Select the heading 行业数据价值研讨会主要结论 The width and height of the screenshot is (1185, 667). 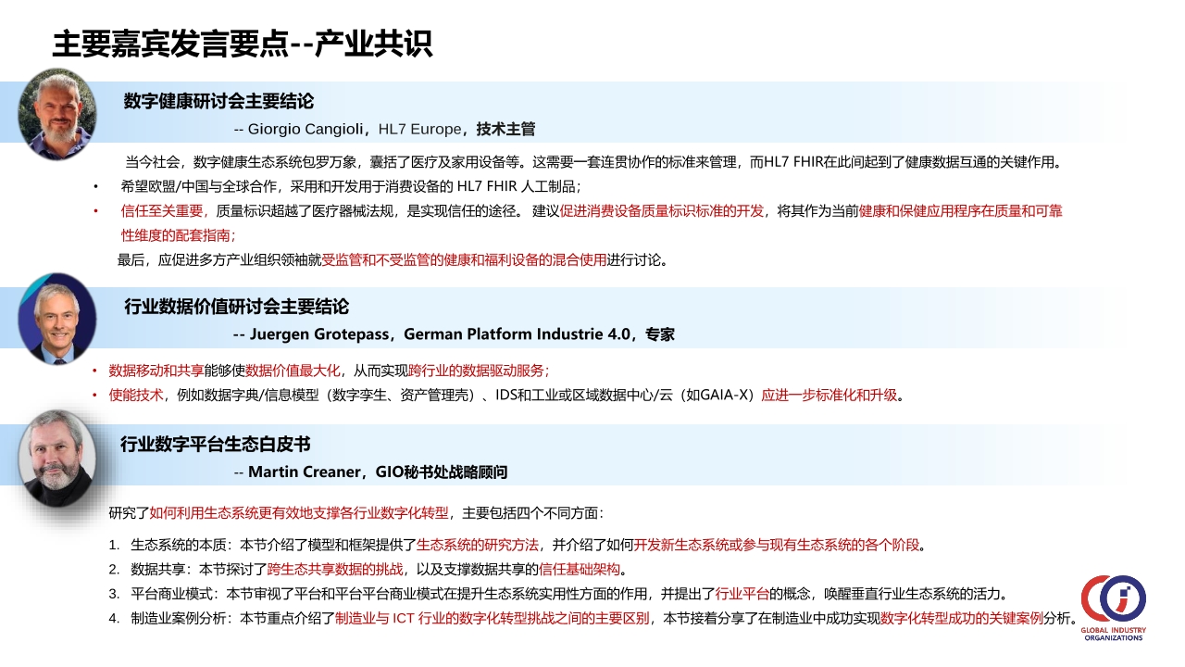pos(237,307)
